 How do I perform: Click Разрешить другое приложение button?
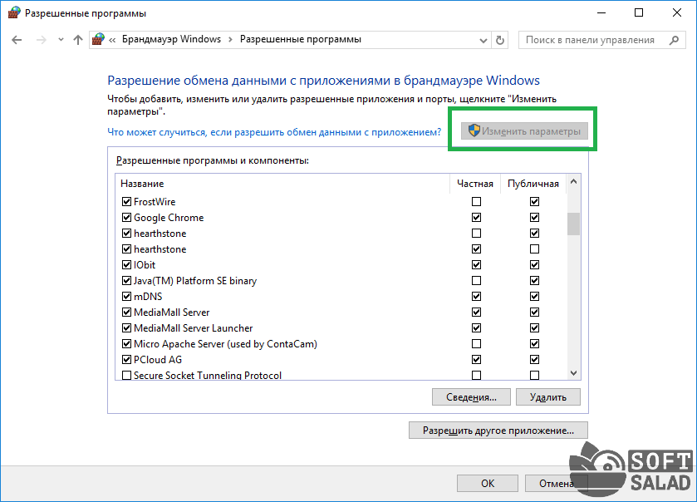[x=498, y=431]
